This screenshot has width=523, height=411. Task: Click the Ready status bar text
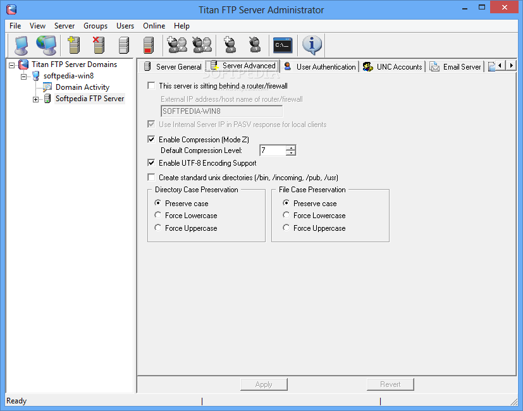click(x=16, y=401)
